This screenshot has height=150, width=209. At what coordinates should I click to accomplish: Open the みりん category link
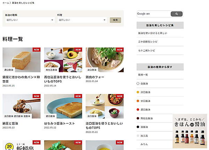(144, 144)
